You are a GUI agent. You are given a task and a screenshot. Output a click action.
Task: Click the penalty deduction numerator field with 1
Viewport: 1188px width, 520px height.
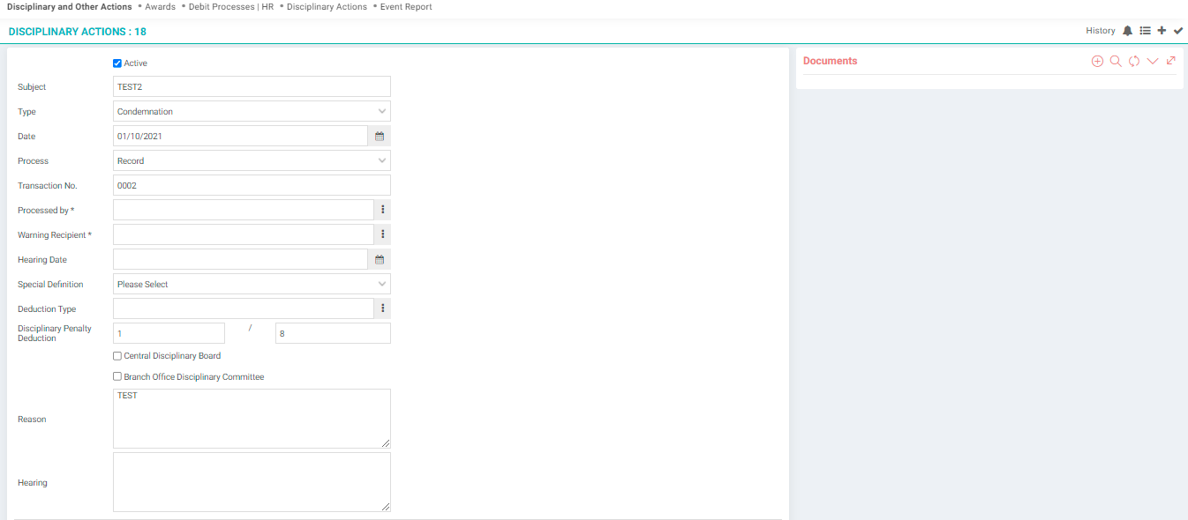click(x=169, y=333)
